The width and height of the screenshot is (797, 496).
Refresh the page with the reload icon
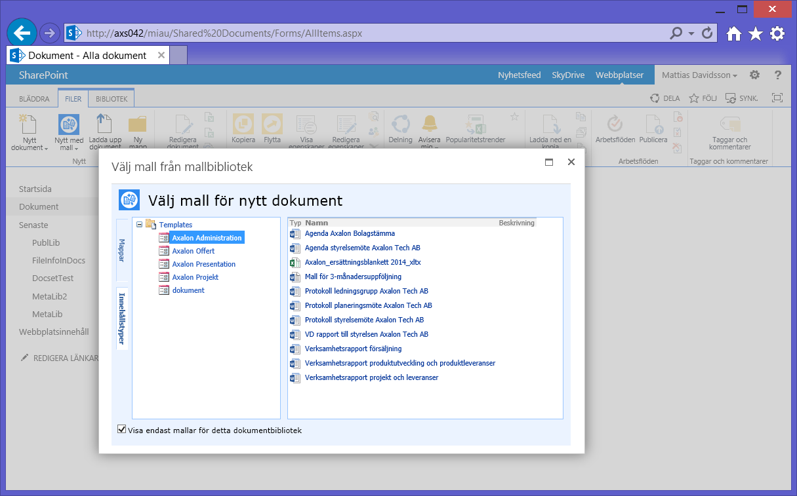[707, 33]
